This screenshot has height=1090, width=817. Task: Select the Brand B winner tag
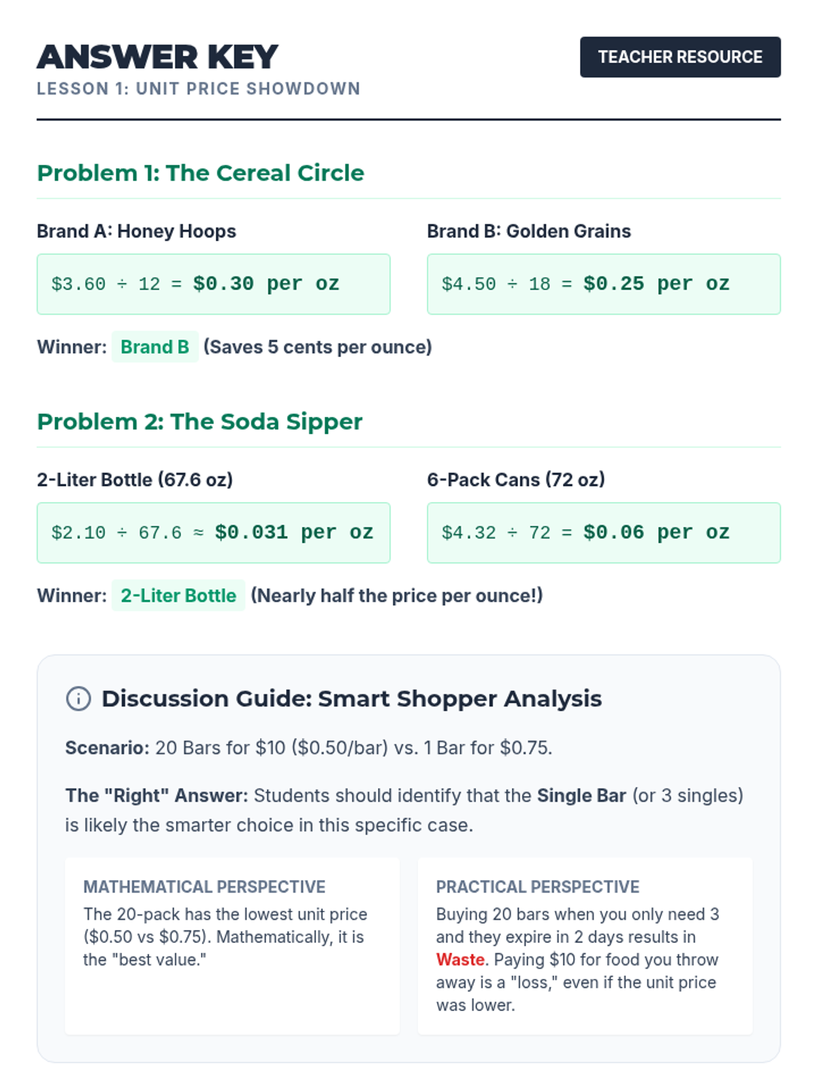point(155,347)
